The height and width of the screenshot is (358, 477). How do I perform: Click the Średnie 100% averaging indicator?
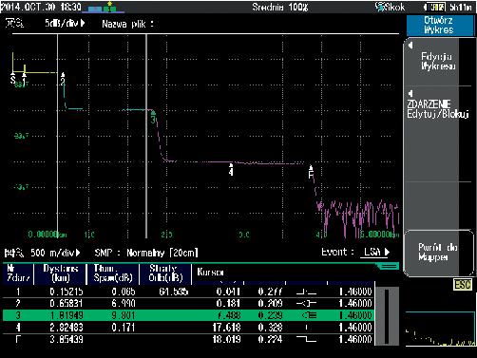coord(280,7)
